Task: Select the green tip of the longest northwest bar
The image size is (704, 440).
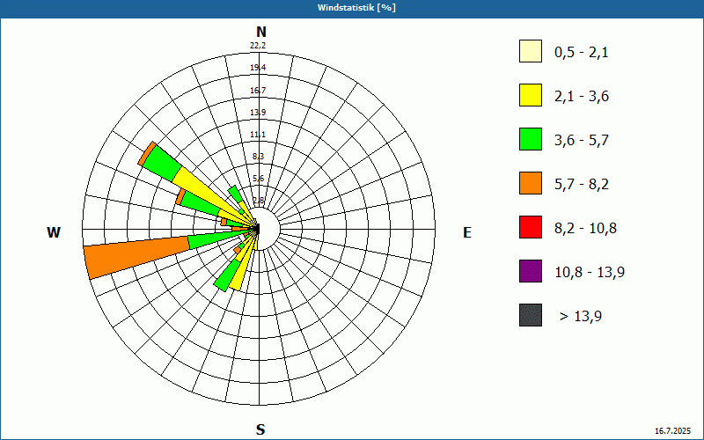Action: click(x=163, y=163)
